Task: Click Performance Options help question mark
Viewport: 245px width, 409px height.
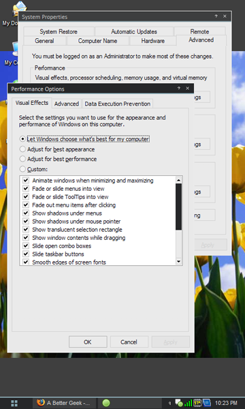Action: pyautogui.click(x=178, y=89)
